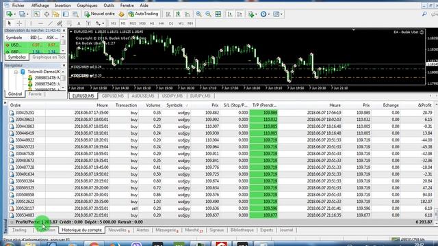Toggle H1 timeframe button

152,23
